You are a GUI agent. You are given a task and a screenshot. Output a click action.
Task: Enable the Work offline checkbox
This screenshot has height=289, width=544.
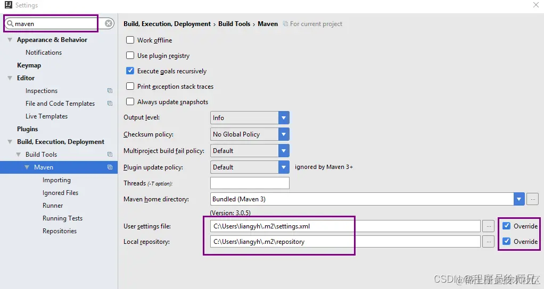(130, 40)
